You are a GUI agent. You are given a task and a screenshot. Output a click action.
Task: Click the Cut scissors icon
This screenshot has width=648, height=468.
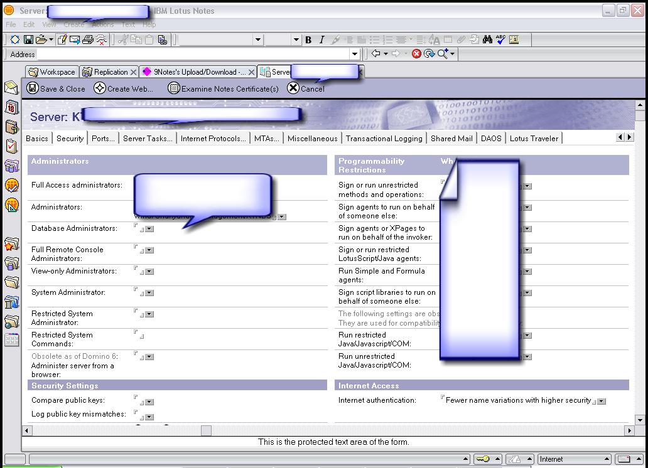122,40
